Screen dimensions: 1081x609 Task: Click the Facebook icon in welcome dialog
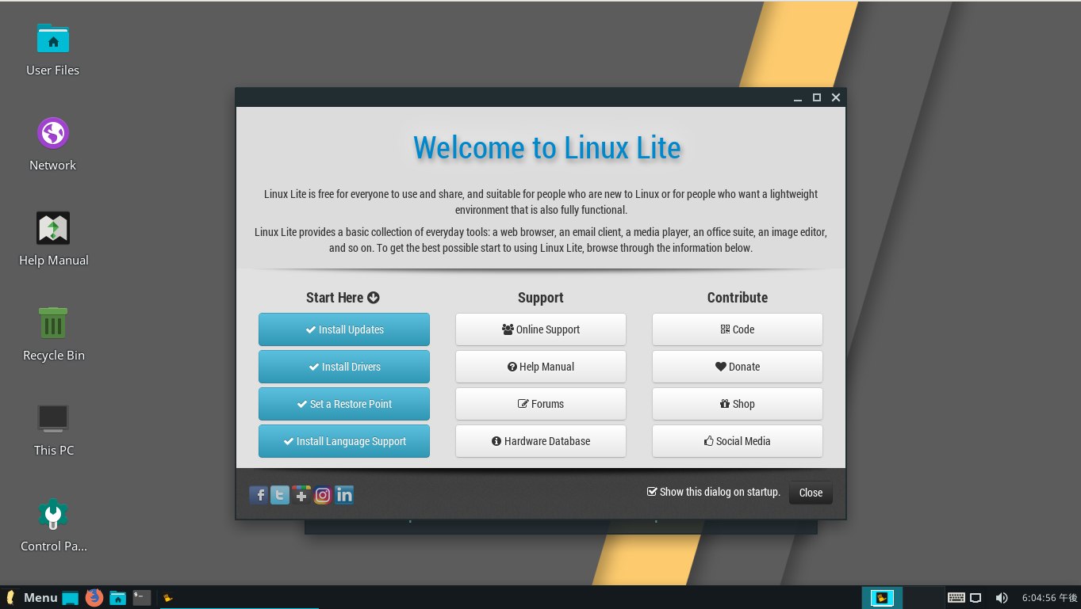[259, 495]
